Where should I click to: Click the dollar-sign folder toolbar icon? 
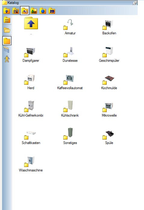pos(34,11)
